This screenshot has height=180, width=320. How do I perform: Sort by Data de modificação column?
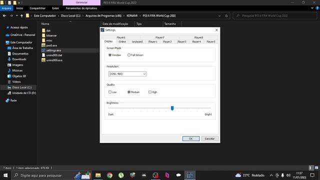pos(115,24)
